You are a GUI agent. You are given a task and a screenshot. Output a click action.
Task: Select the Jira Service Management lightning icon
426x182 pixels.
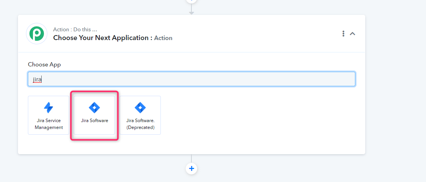click(49, 108)
